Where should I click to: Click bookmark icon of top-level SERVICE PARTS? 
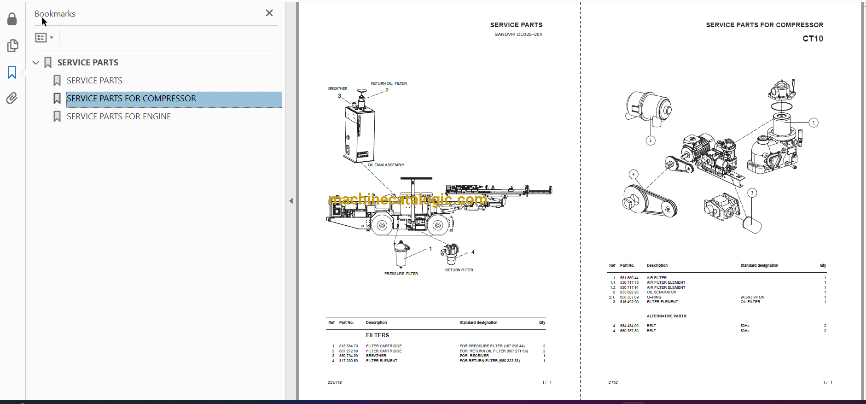tap(48, 63)
